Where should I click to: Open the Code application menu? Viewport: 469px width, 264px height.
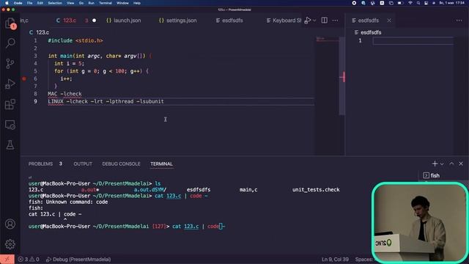click(18, 3)
